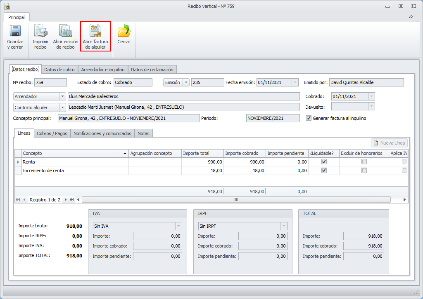Jump to last record in navigator
This screenshot has height=299, width=423.
click(x=72, y=200)
